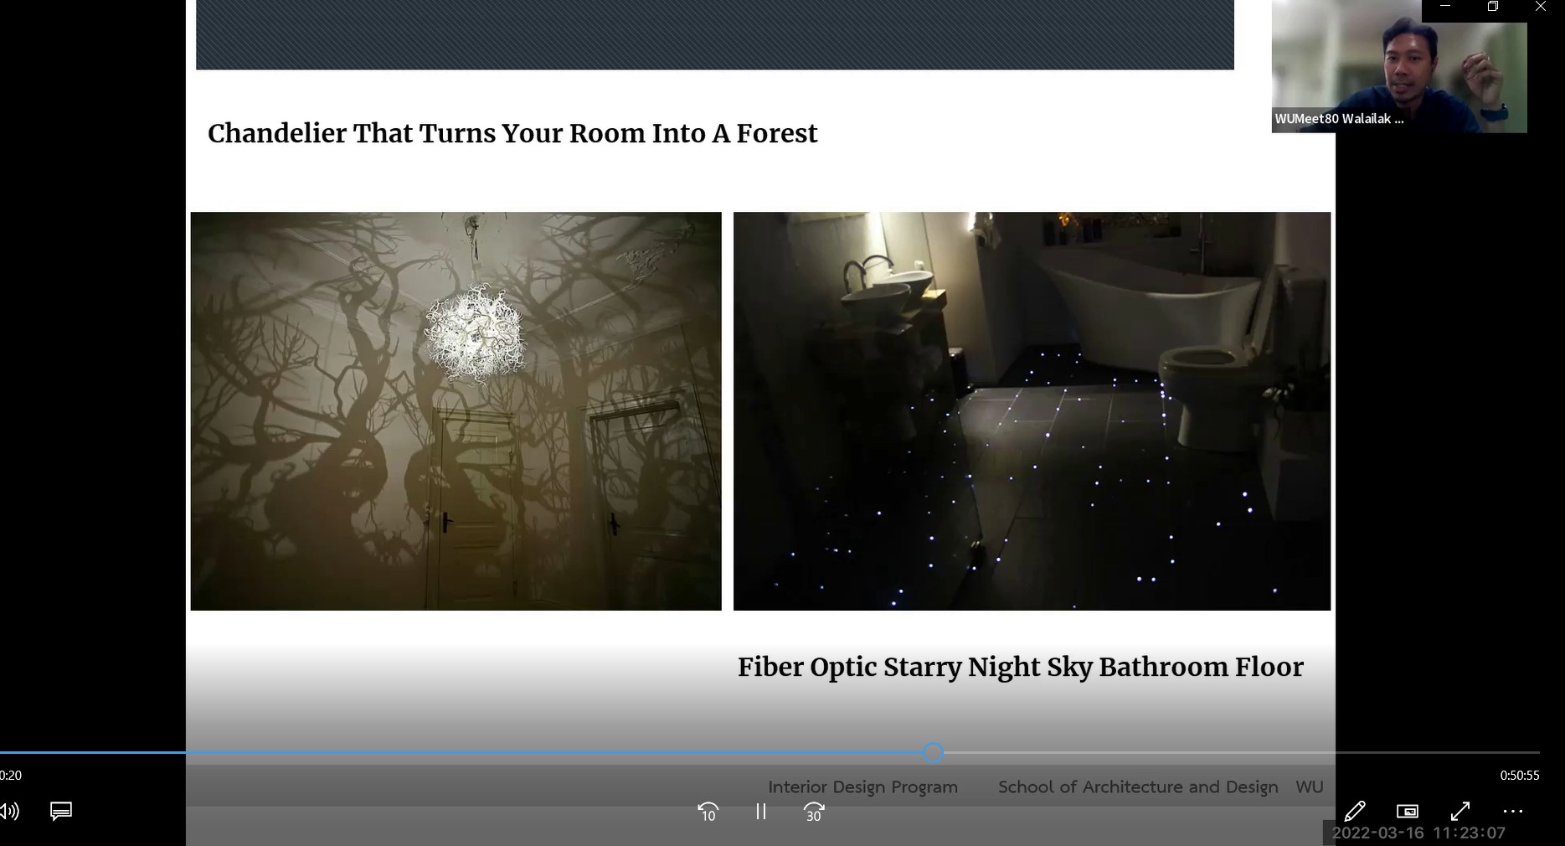Skip back 10 seconds

[708, 812]
